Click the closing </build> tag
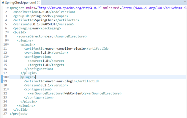This screenshot has width=187, height=118. 20,110
